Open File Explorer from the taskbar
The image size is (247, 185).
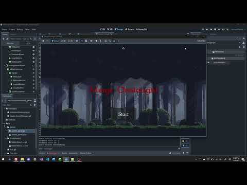tap(22, 159)
